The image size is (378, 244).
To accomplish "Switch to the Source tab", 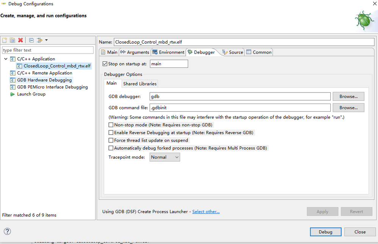I will 233,52.
